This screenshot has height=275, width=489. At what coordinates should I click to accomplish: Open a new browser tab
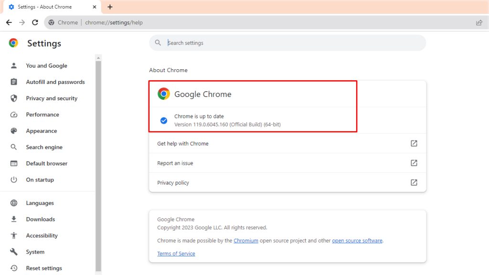(x=110, y=7)
